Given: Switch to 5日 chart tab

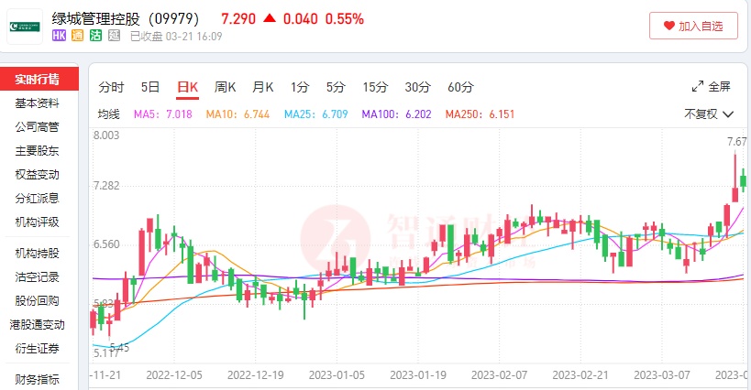Looking at the screenshot, I should point(149,88).
